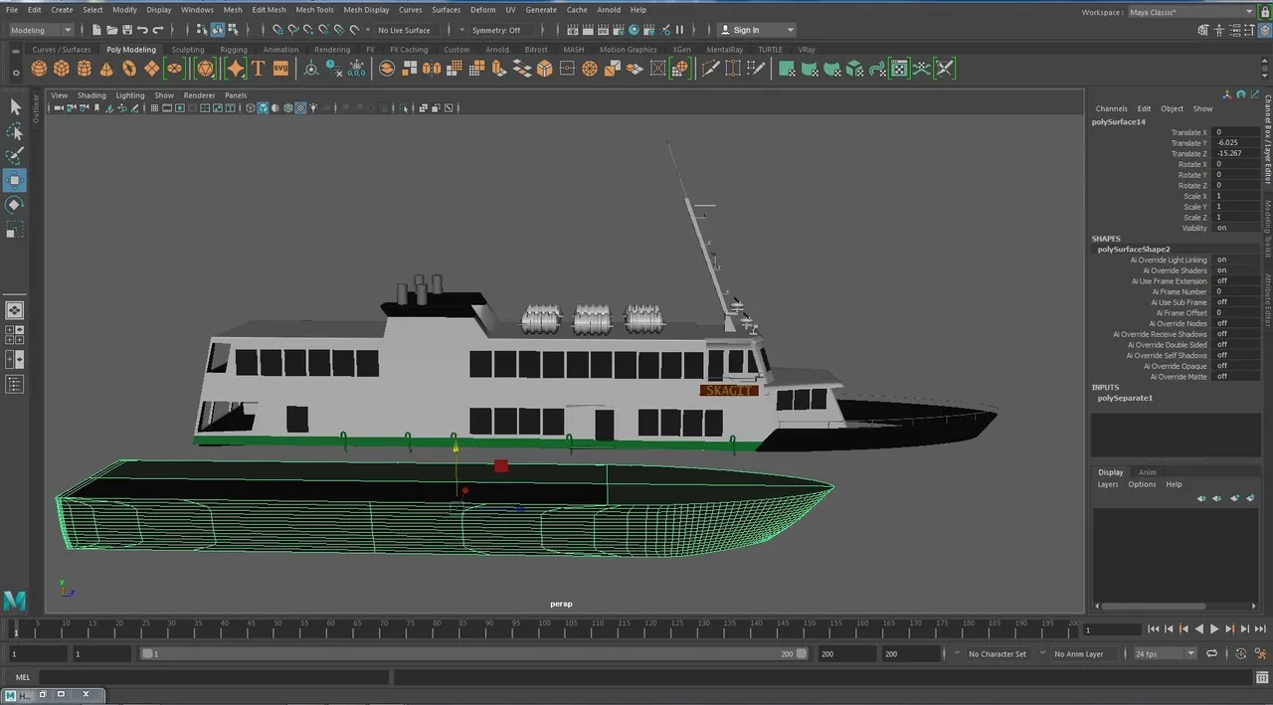Click the Undo arrow icon
1273x705 pixels.
pos(142,30)
